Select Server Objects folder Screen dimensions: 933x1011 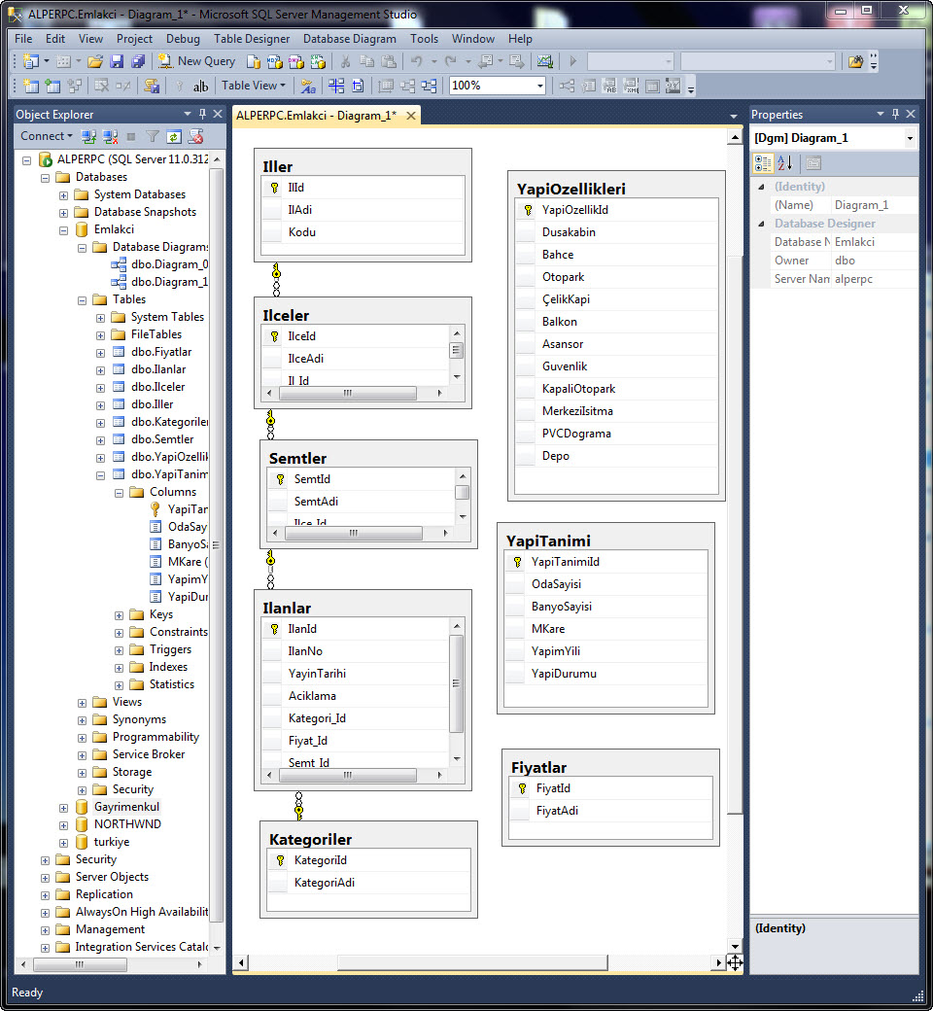pyautogui.click(x=112, y=877)
